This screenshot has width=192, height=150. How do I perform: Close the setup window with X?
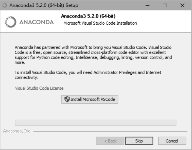click(x=182, y=5)
